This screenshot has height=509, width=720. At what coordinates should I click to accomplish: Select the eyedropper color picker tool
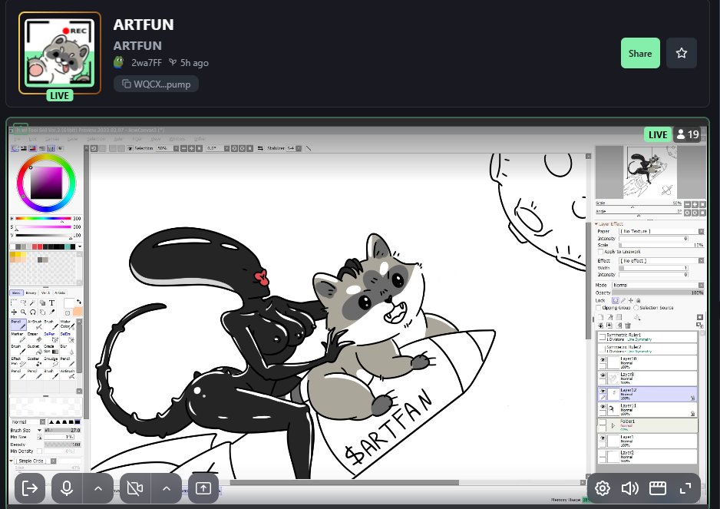pyautogui.click(x=51, y=312)
